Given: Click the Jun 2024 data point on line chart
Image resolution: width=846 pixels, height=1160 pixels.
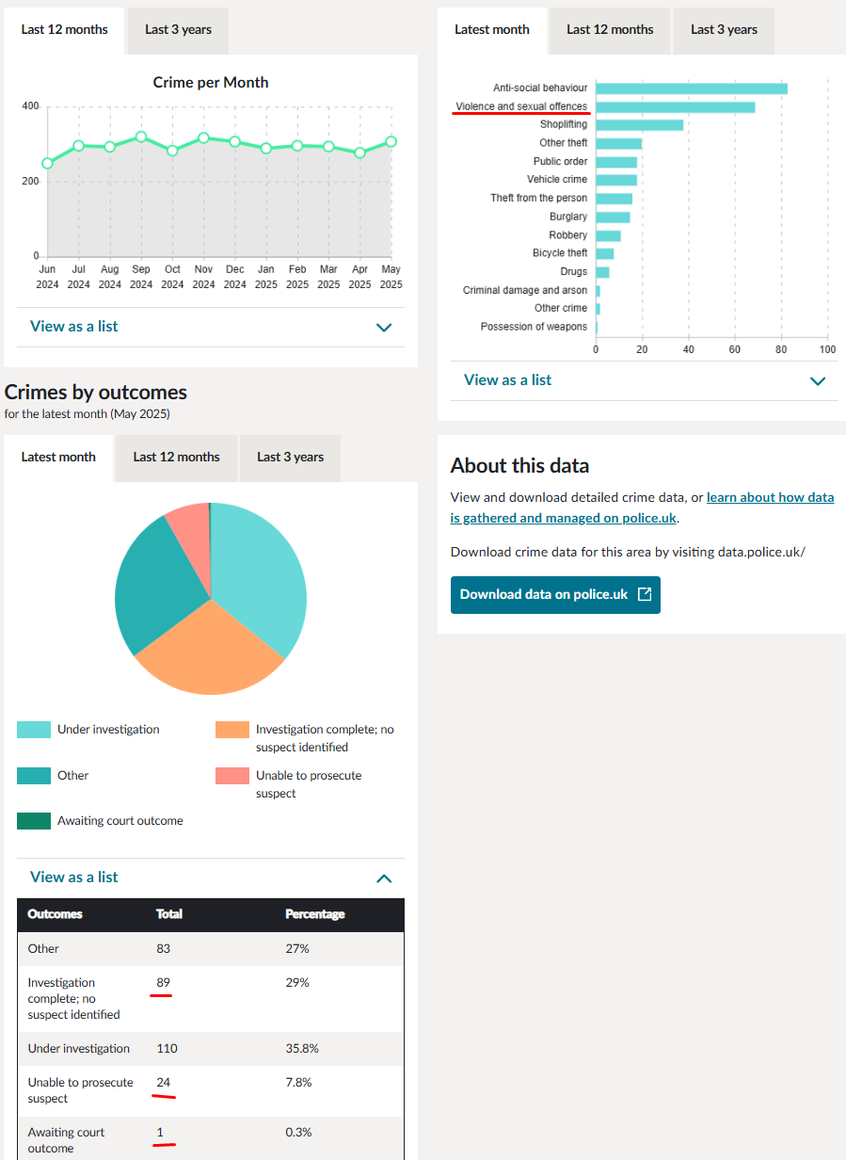Looking at the screenshot, I should (48, 163).
